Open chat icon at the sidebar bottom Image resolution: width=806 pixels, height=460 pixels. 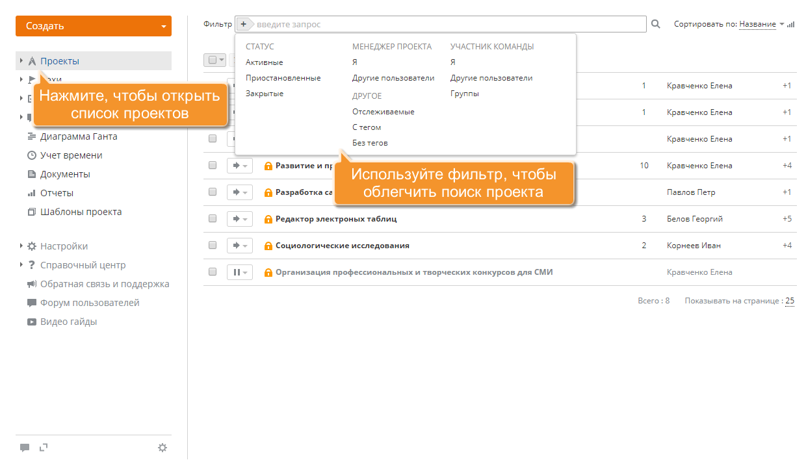[25, 448]
